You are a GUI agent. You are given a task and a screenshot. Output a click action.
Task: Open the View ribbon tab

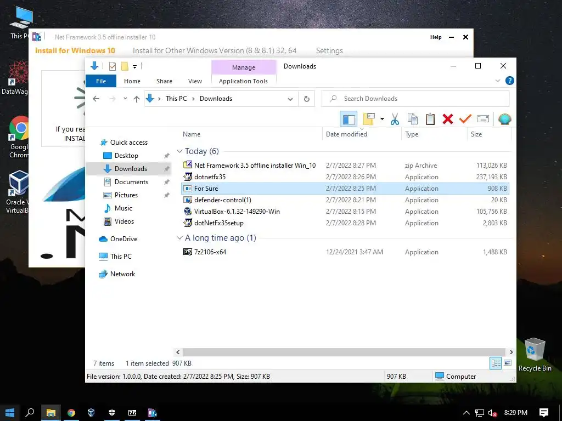click(195, 81)
